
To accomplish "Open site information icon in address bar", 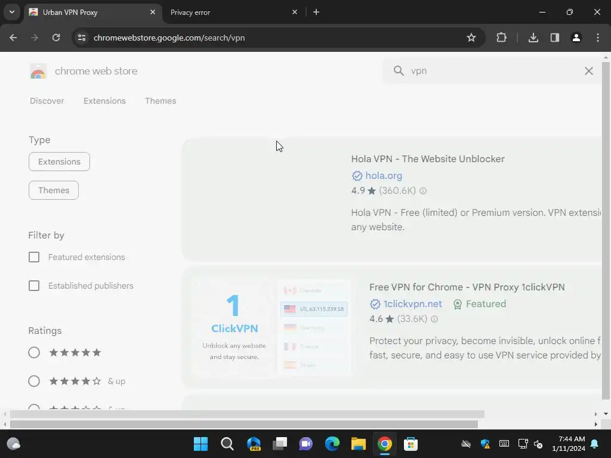I will [x=82, y=38].
